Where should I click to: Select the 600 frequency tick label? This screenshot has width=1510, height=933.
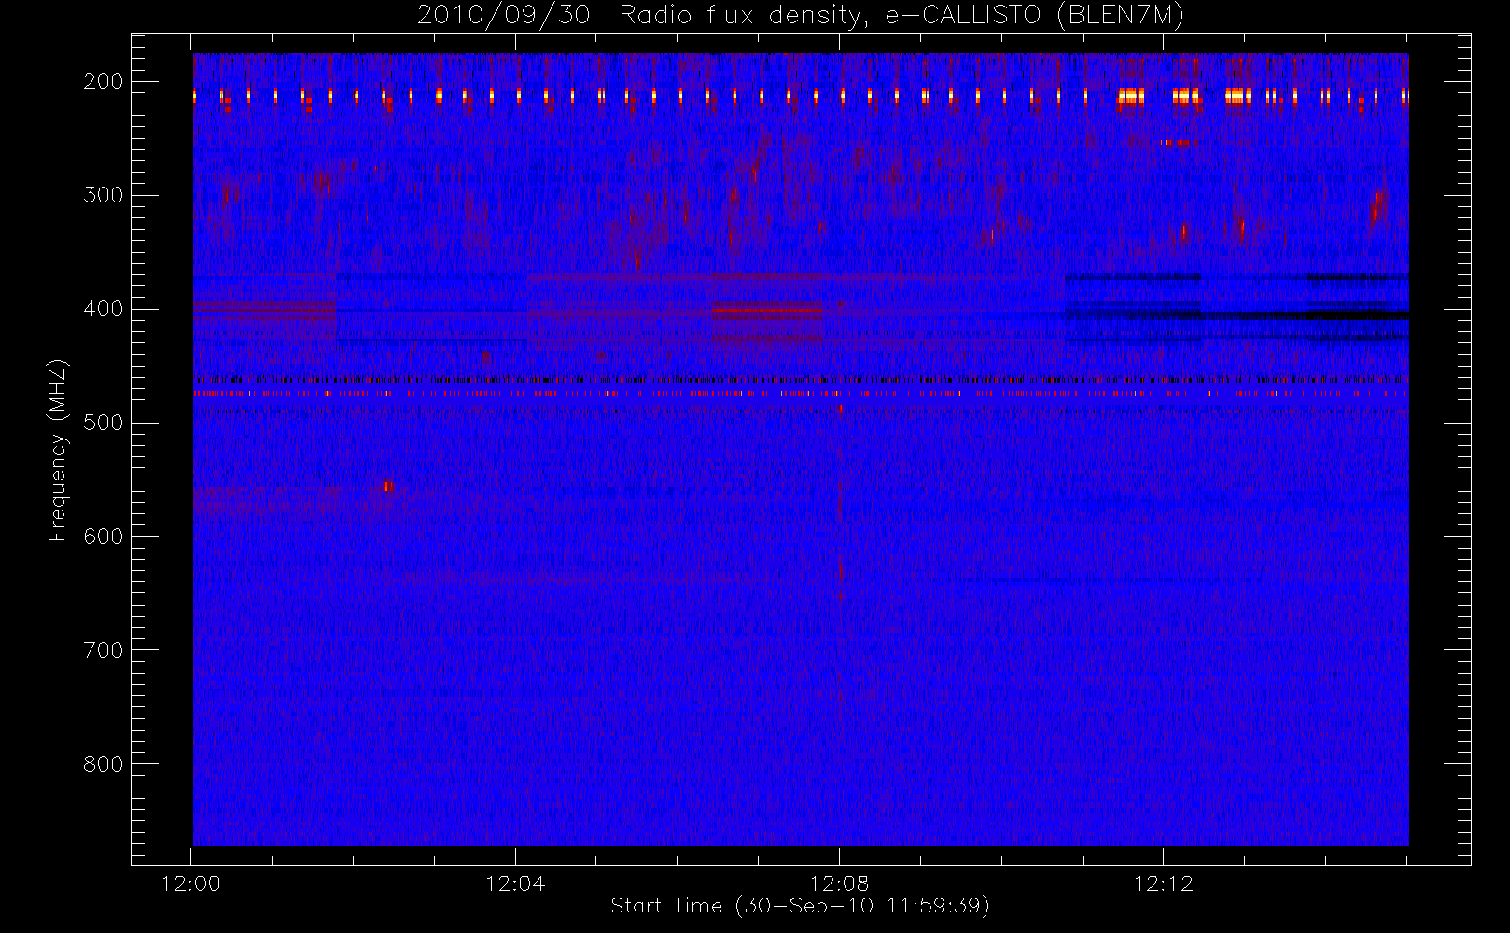click(104, 536)
